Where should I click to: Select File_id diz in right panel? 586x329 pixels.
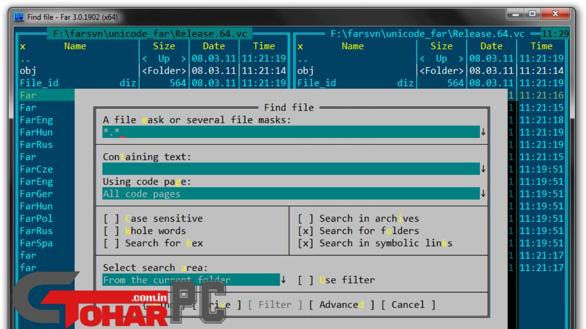coord(356,83)
